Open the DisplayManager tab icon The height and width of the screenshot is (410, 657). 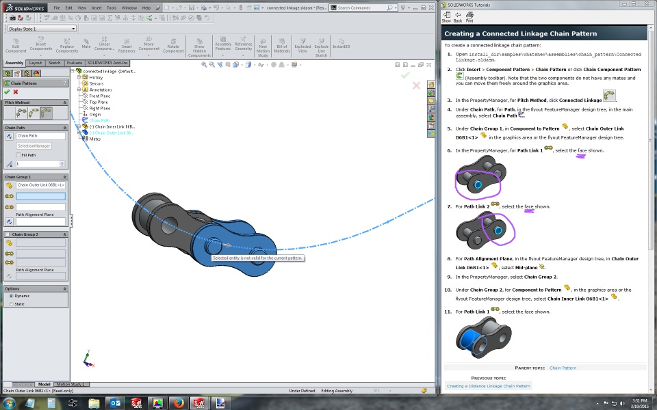(36, 74)
